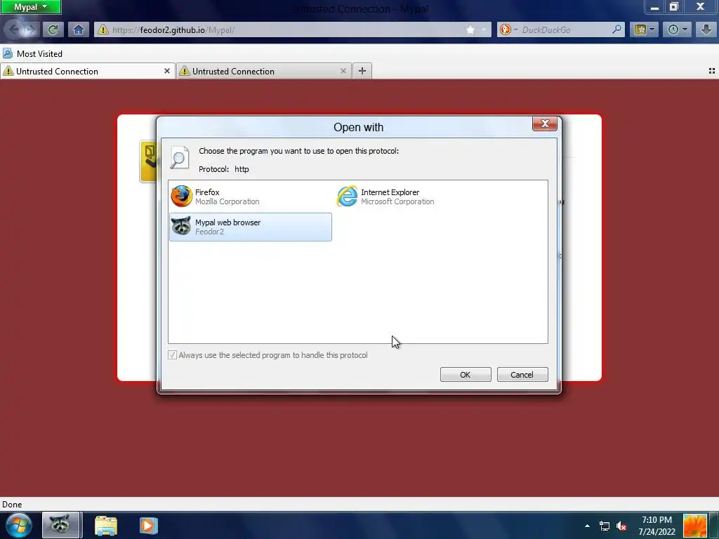
Task: Go to the Home page
Action: tap(79, 29)
